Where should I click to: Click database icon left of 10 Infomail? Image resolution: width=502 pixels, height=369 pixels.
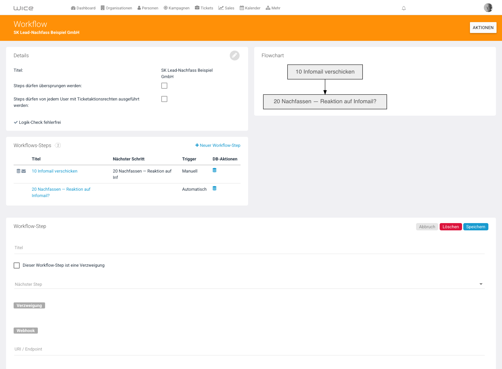(x=18, y=171)
